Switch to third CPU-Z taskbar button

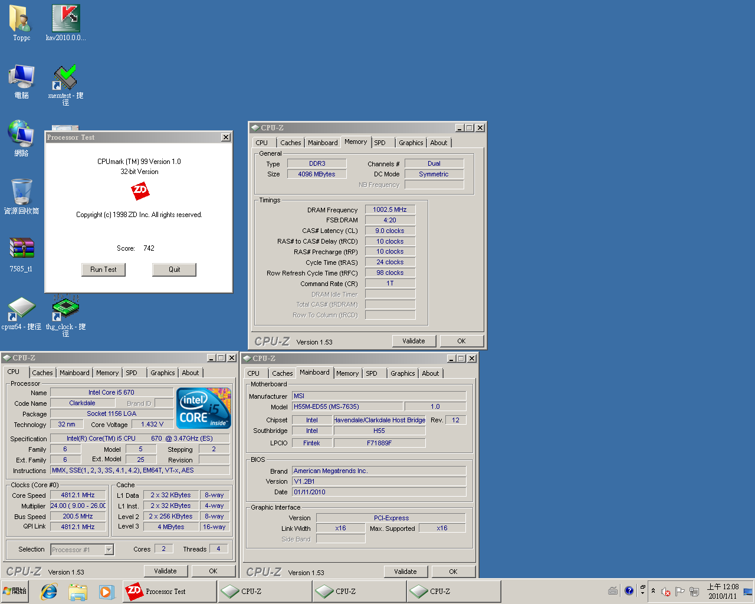[453, 592]
